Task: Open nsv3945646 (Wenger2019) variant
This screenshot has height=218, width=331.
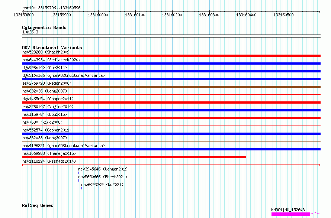Action: click(104, 169)
